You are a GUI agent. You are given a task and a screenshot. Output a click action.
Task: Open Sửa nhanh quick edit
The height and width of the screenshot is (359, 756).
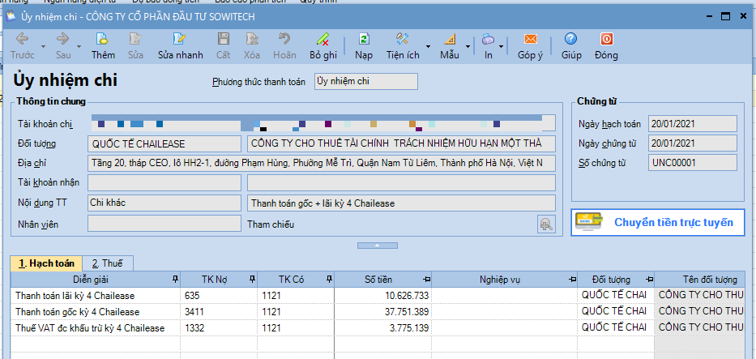pyautogui.click(x=181, y=45)
